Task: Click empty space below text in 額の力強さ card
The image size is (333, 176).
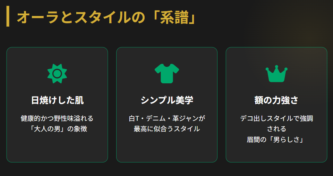Action: tap(276, 153)
